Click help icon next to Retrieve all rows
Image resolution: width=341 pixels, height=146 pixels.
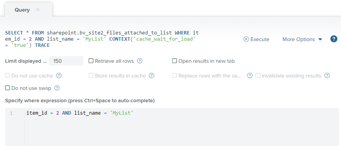[x=140, y=61]
